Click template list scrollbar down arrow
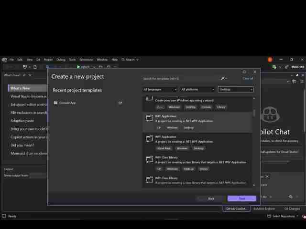Image resolution: width=306 pixels, height=229 pixels. click(254, 185)
